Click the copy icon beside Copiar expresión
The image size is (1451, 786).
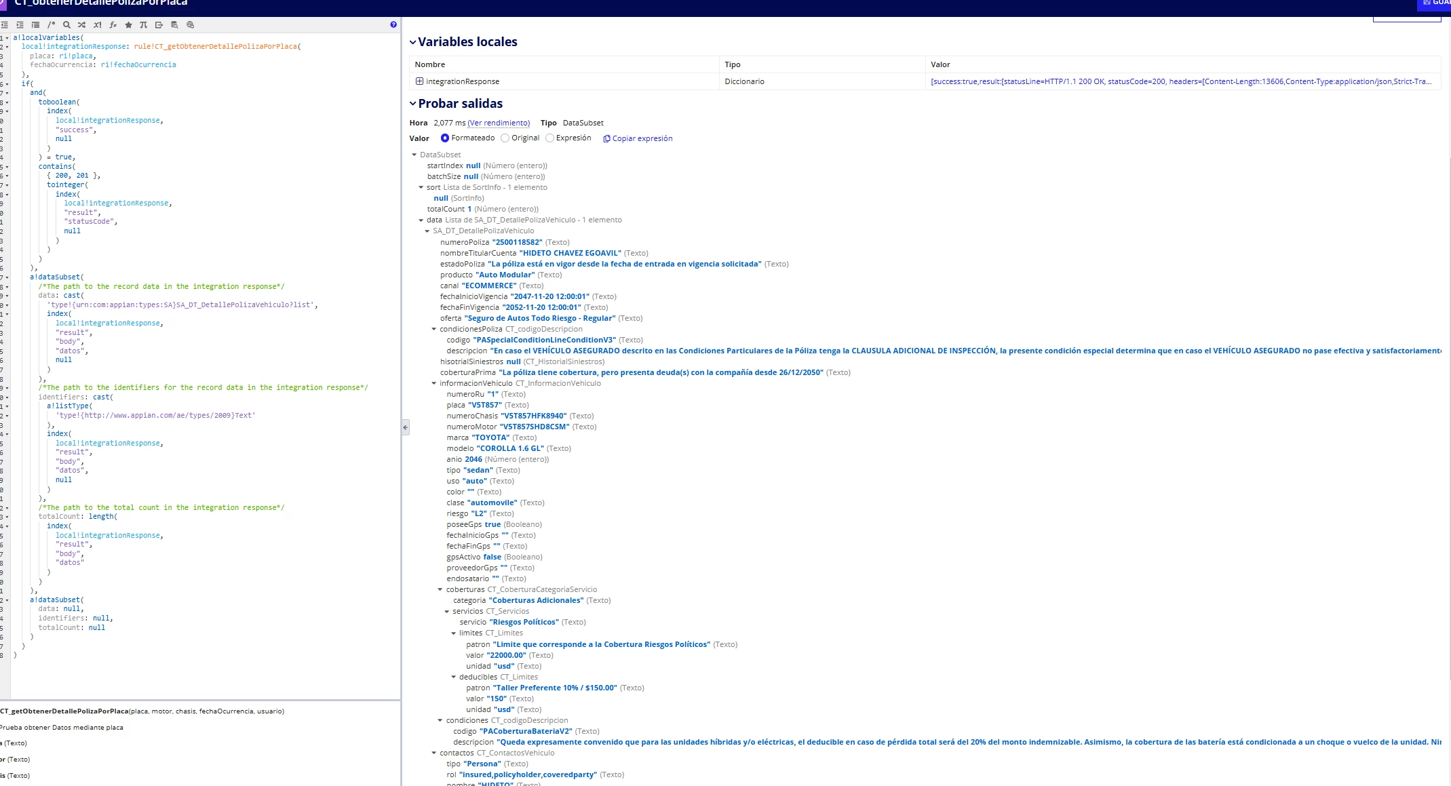(x=606, y=138)
